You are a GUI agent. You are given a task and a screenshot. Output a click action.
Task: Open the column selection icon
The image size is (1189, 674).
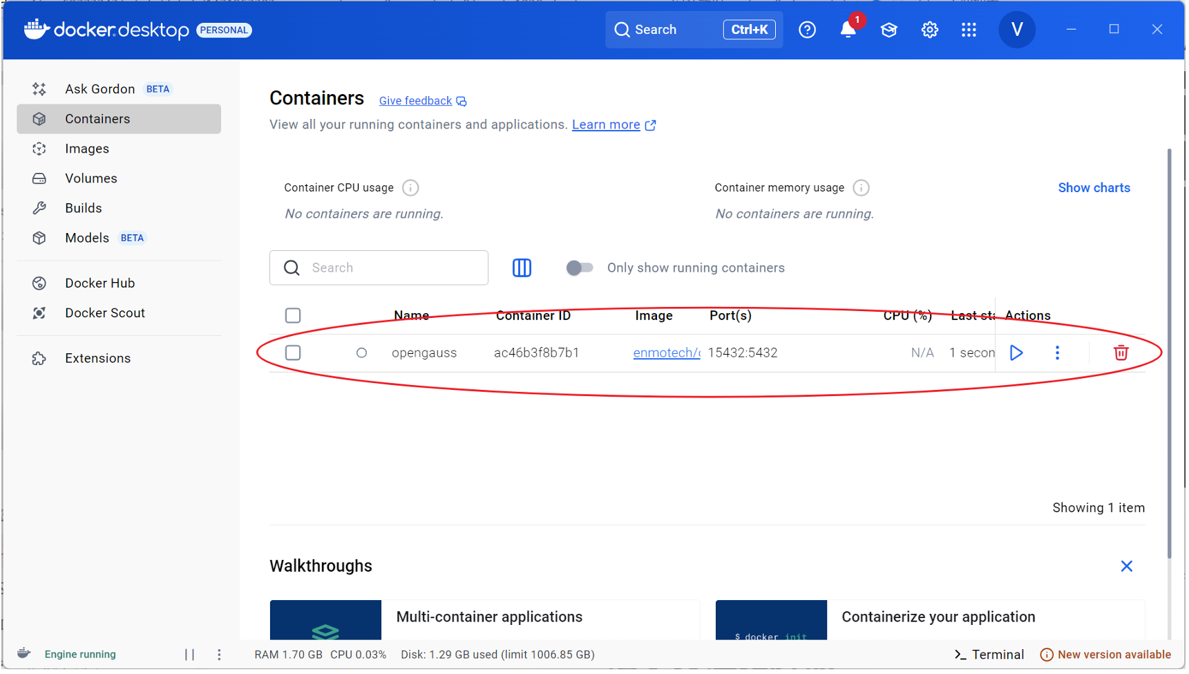pyautogui.click(x=522, y=268)
